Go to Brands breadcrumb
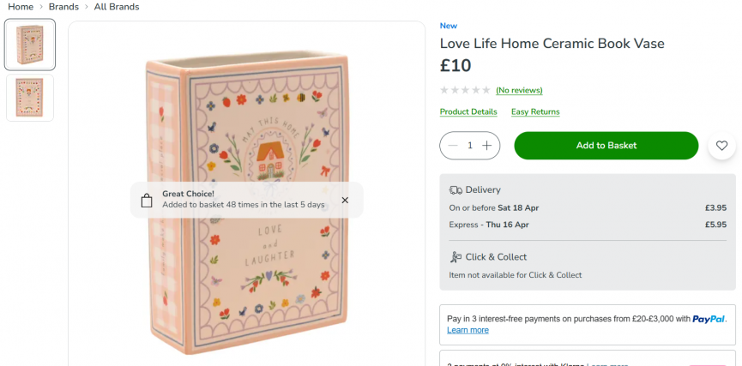The image size is (742, 366). tap(64, 7)
